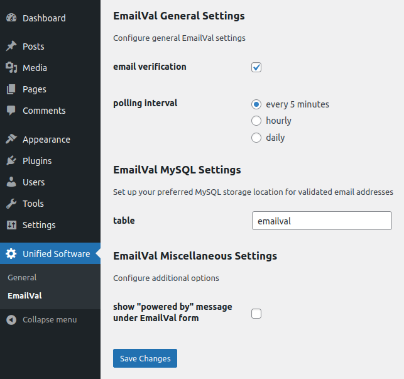404x379 pixels.
Task: Click the Media library icon
Action: pos(11,67)
